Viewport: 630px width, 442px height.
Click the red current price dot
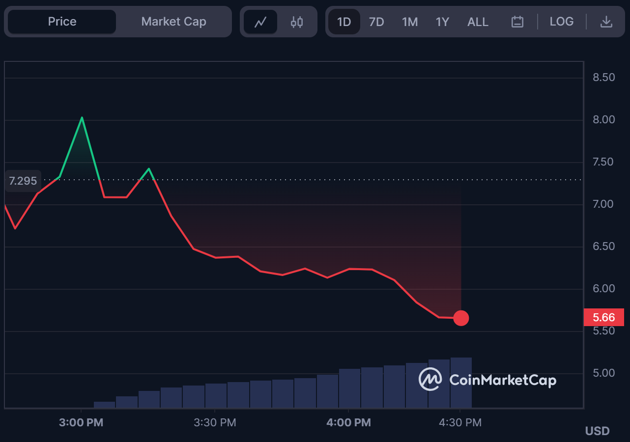[x=461, y=318]
